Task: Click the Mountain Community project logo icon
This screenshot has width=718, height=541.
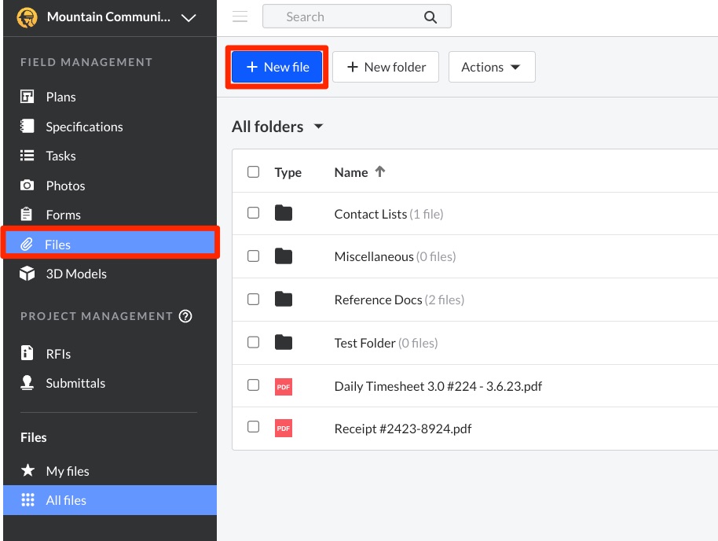Action: [27, 18]
